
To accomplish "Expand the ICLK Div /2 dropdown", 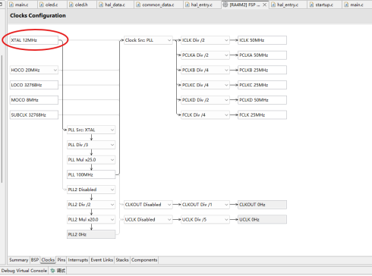I will tap(205, 40).
